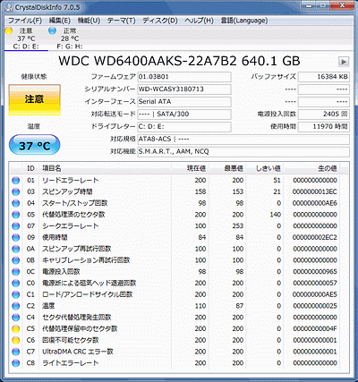This screenshot has width=358, height=382.
Task: Open the 機能(U) menu
Action: (89, 21)
